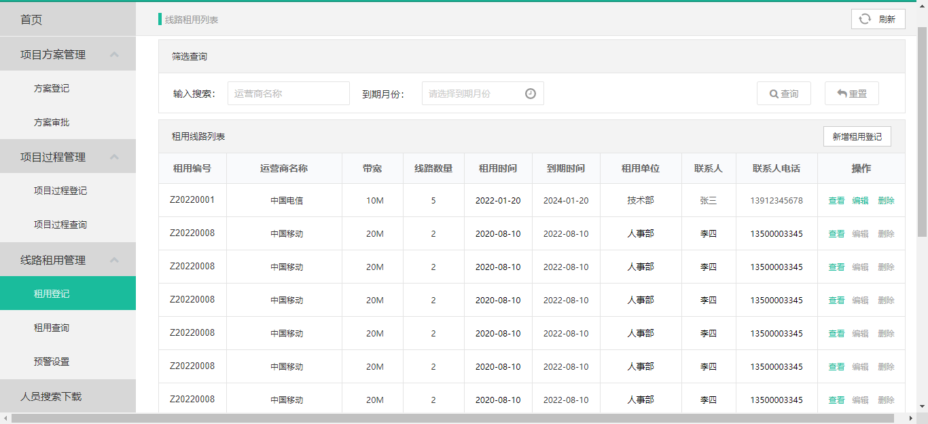The width and height of the screenshot is (928, 424).
Task: Open 预警设置 in the sidebar
Action: (x=68, y=362)
